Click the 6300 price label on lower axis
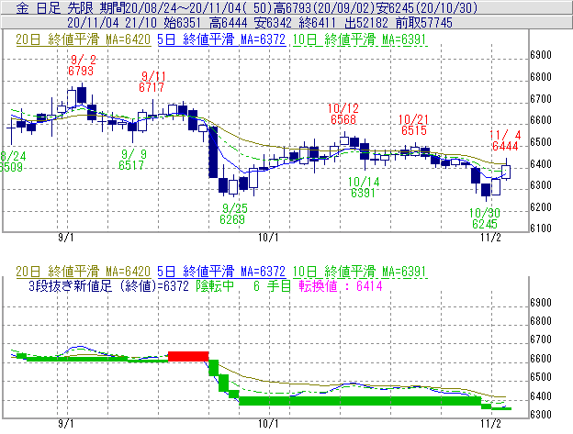The width and height of the screenshot is (573, 434). point(541,415)
